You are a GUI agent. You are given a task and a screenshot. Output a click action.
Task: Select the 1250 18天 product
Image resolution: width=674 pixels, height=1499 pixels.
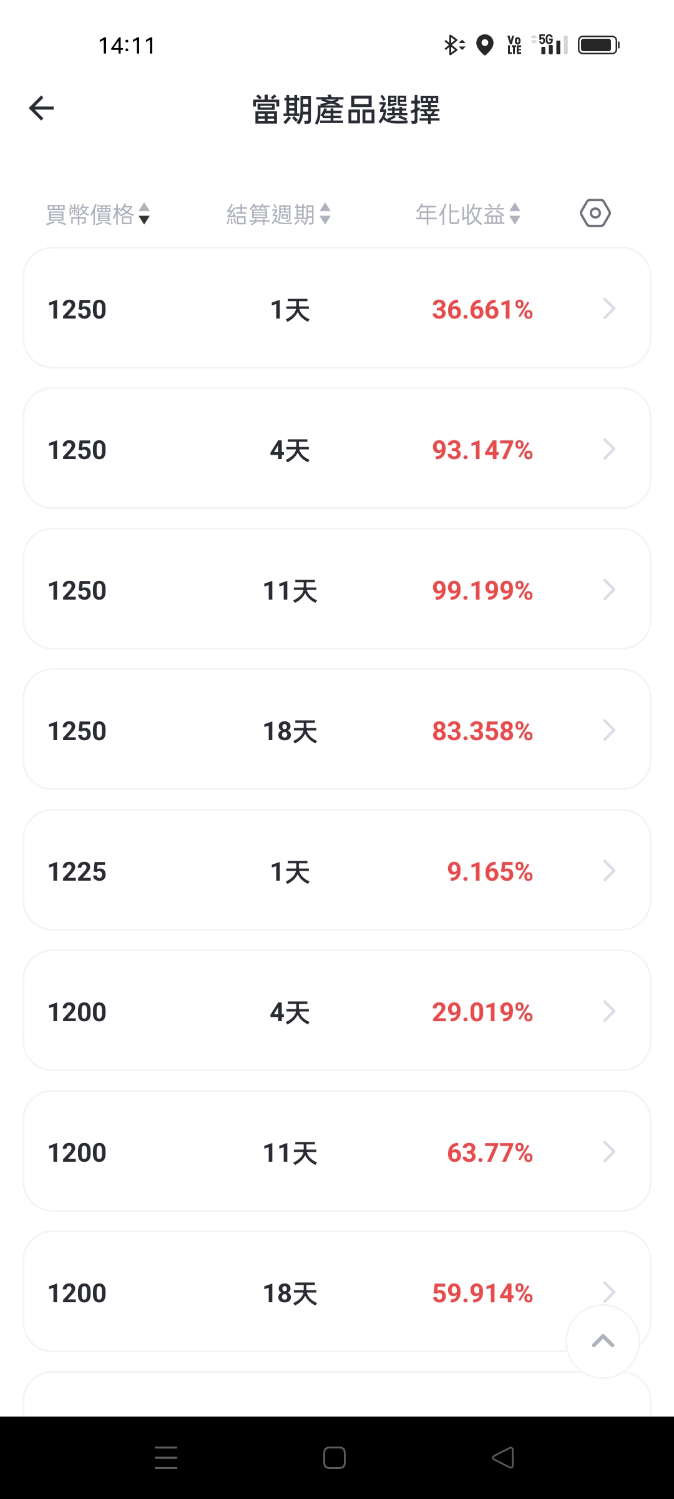tap(337, 730)
